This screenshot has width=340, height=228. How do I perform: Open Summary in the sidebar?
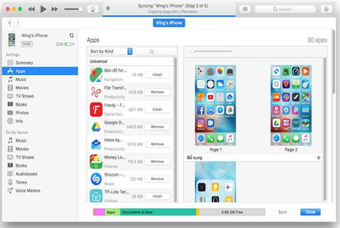(x=24, y=63)
